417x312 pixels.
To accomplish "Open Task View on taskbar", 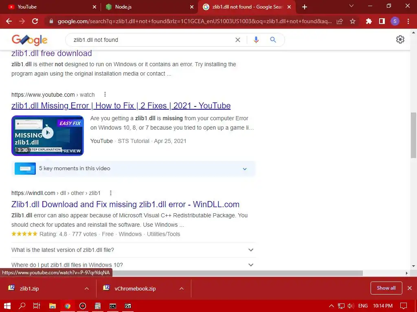I will (x=36, y=306).
